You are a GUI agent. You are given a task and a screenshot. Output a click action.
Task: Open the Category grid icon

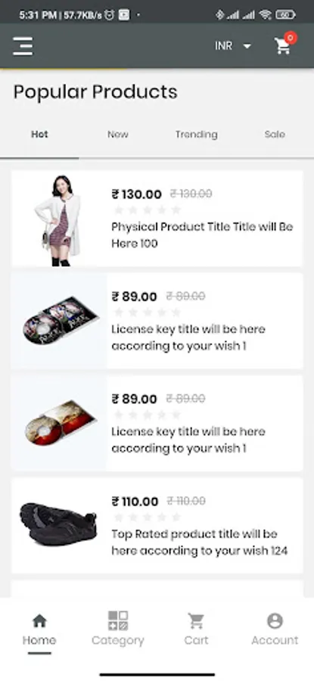click(118, 621)
